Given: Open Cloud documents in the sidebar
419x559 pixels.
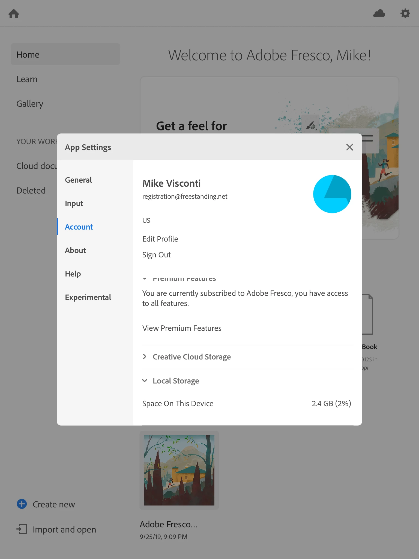Looking at the screenshot, I should (37, 166).
